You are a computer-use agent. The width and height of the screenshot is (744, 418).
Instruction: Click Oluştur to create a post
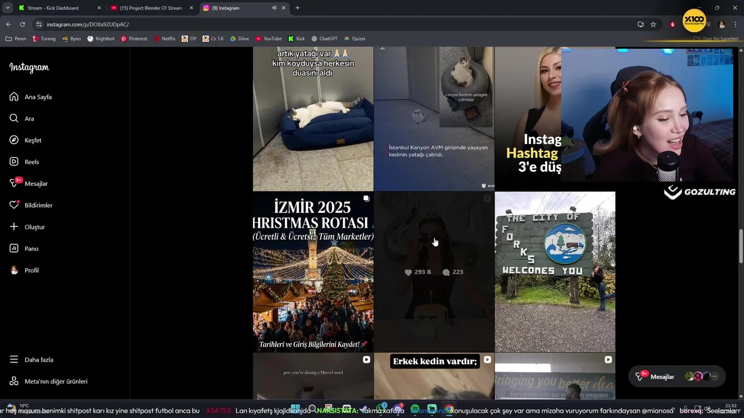(27, 227)
